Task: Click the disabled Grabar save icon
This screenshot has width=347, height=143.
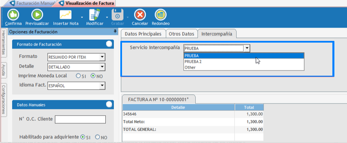Action: click(118, 15)
